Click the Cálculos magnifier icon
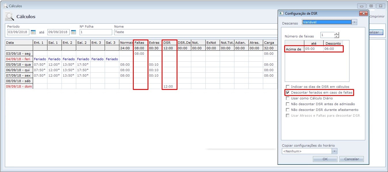The image size is (388, 172). (x=9, y=17)
